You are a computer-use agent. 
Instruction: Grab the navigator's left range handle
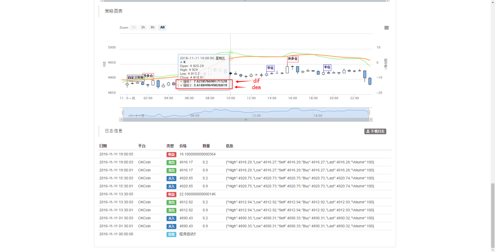123,113
